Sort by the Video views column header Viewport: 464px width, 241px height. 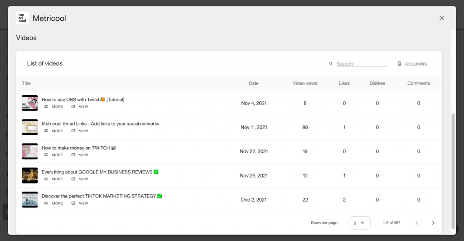(305, 83)
